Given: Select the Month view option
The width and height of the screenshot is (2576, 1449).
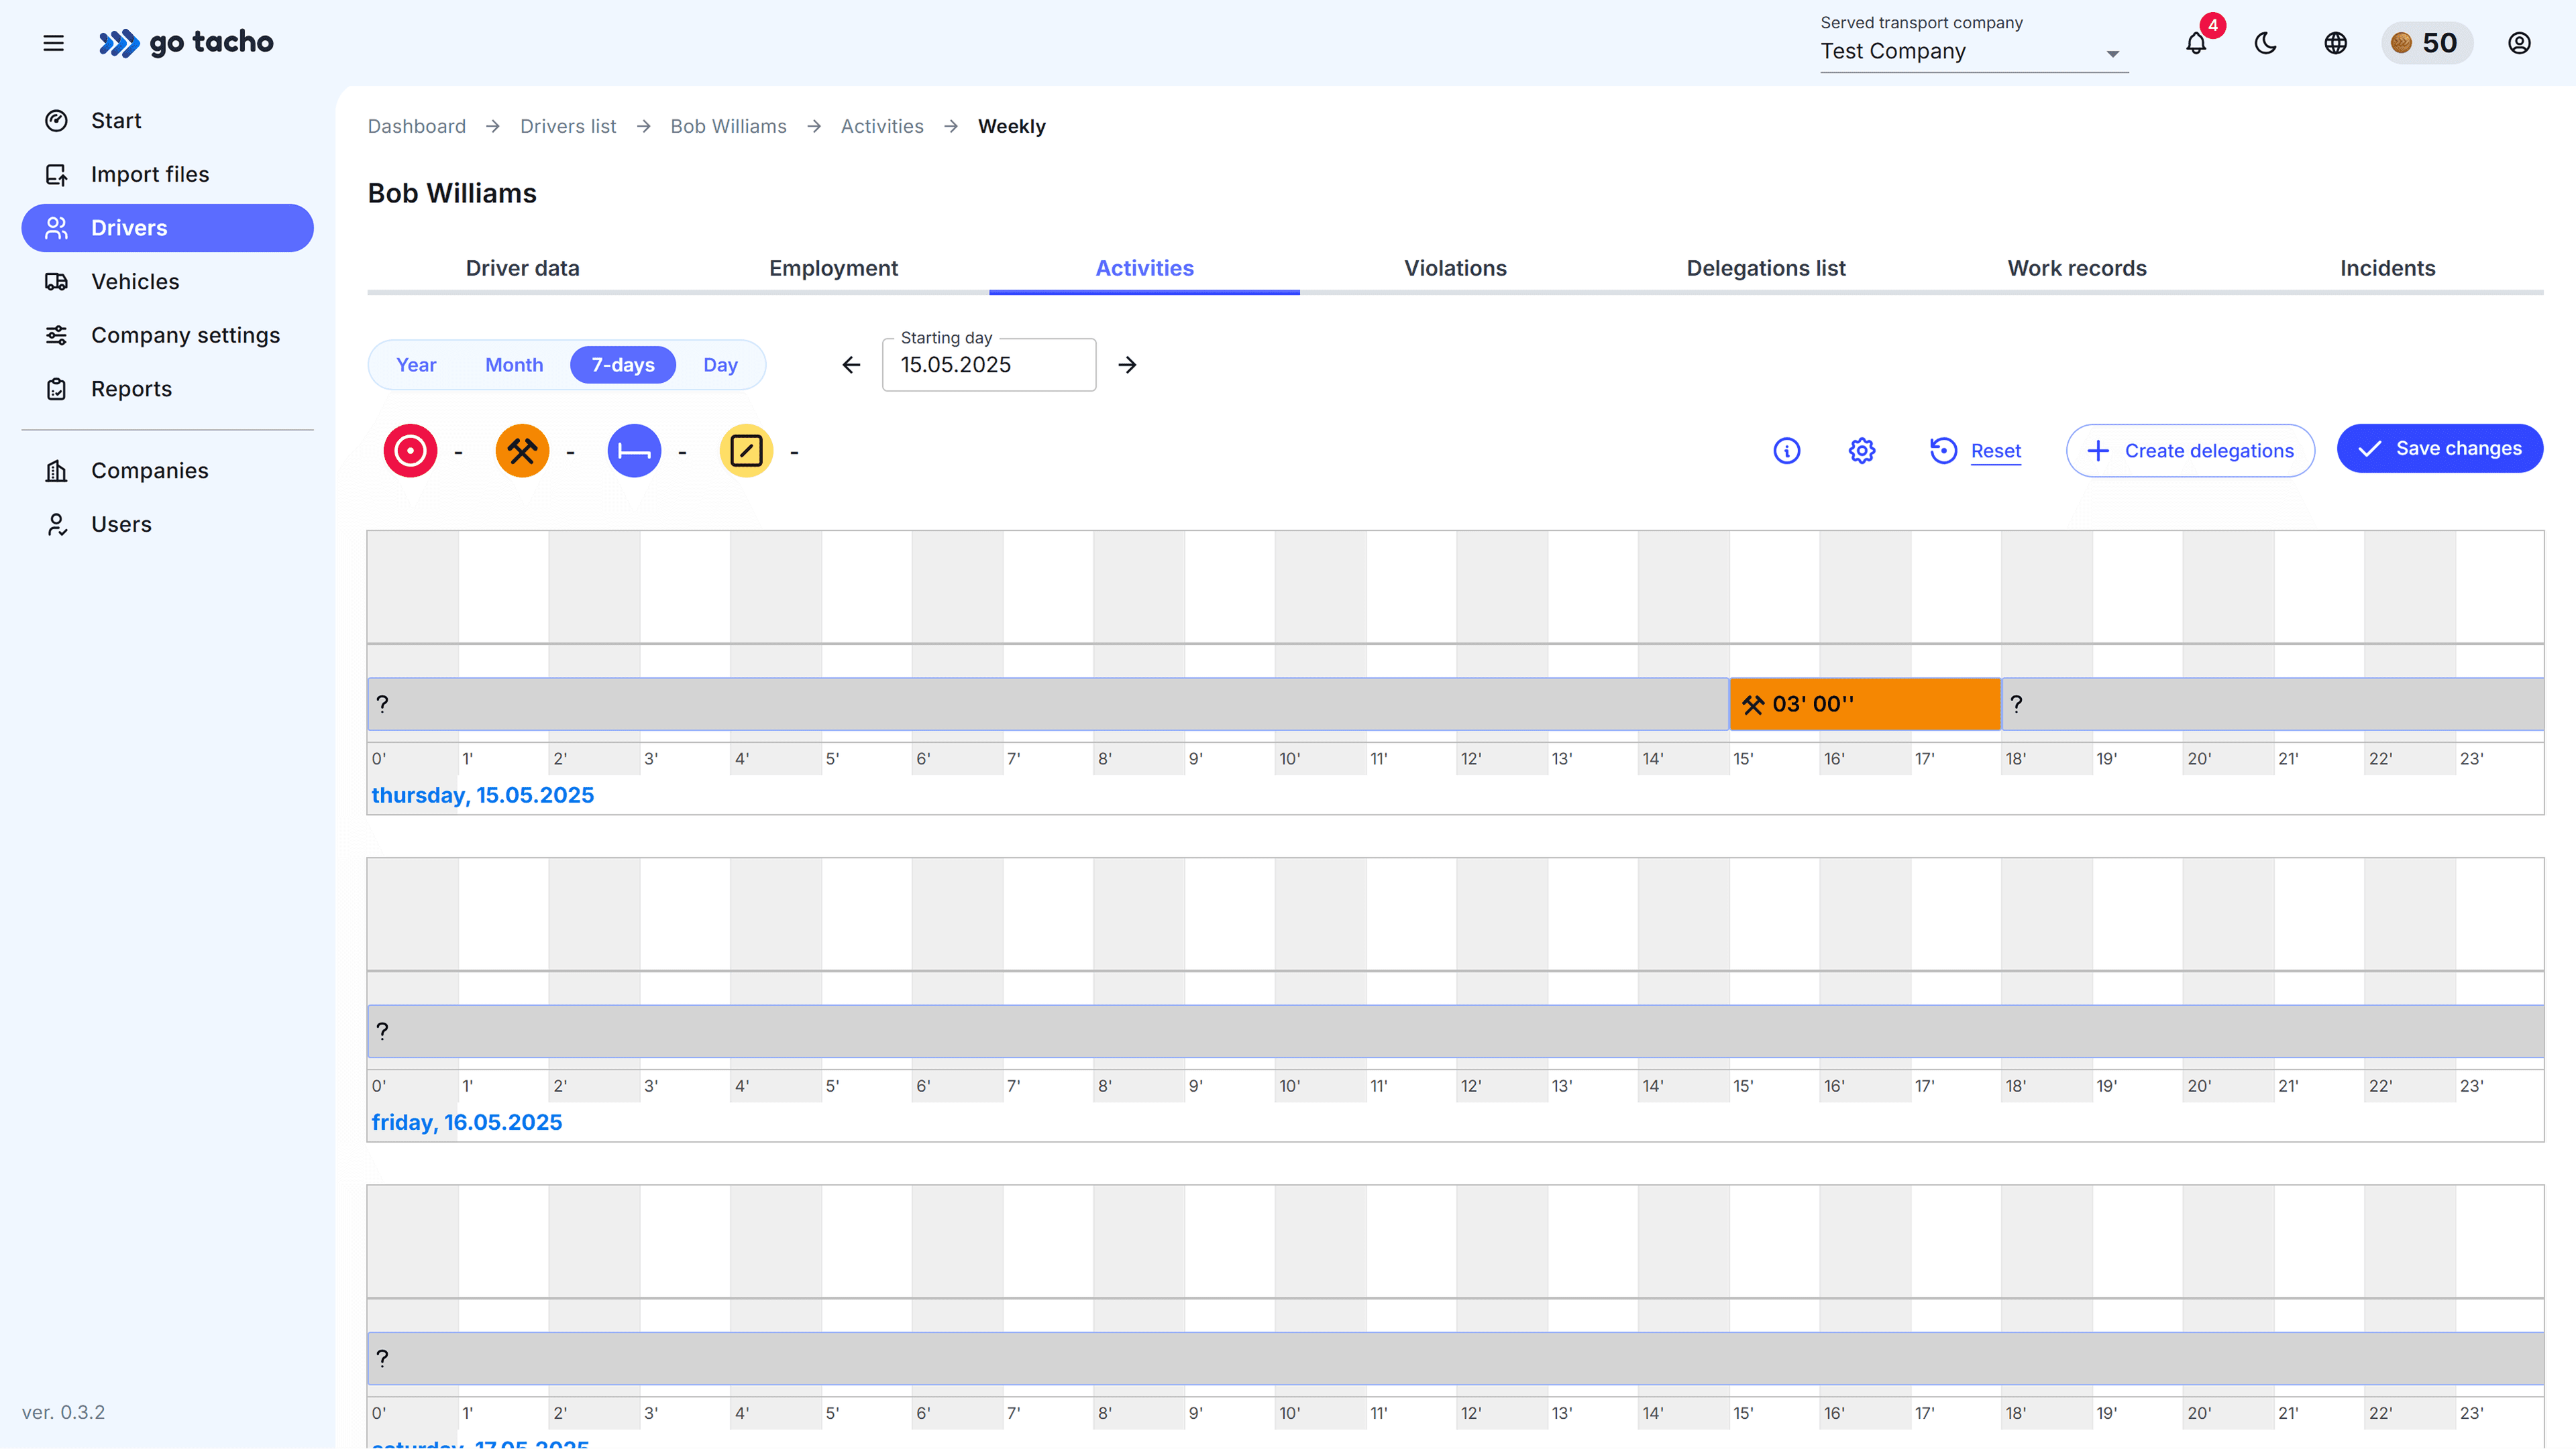Looking at the screenshot, I should [x=513, y=363].
